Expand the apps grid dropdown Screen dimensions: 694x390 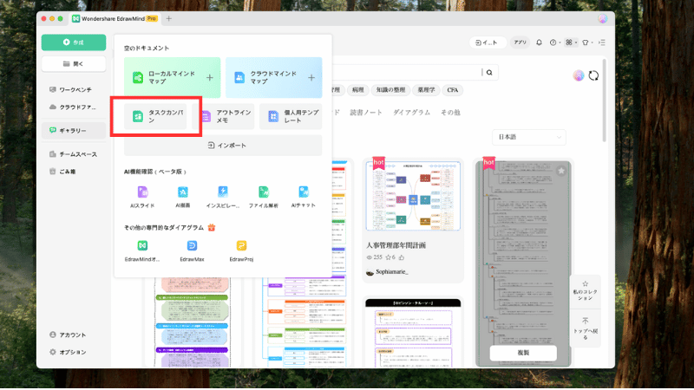point(571,42)
